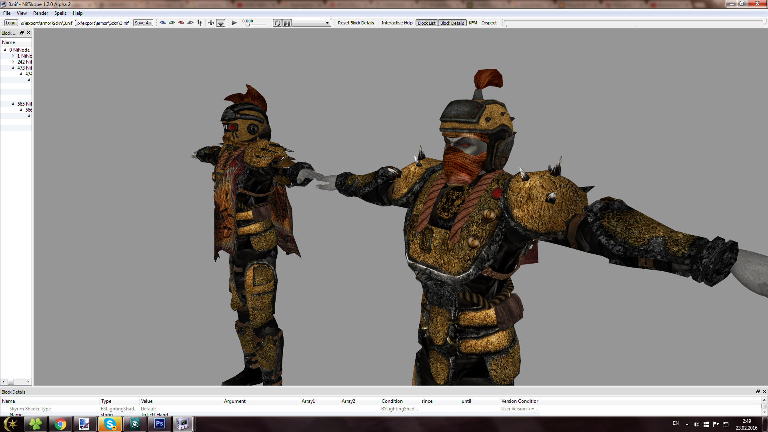Open the File menu
The width and height of the screenshot is (768, 432).
click(x=7, y=13)
